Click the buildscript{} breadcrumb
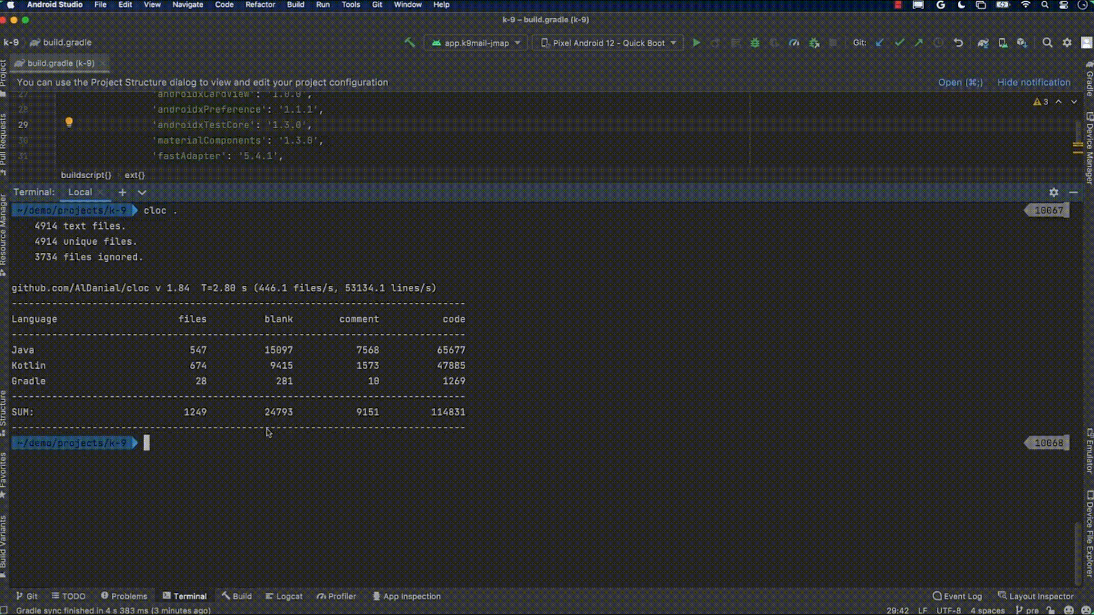The width and height of the screenshot is (1094, 615). coord(85,175)
